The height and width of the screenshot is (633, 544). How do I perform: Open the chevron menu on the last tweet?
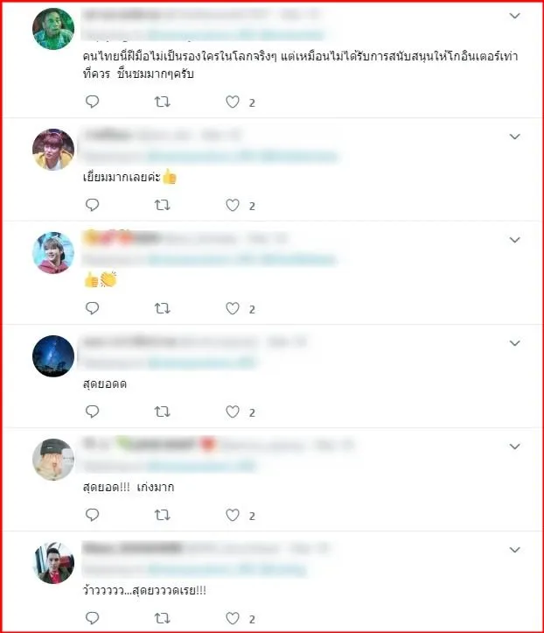(514, 550)
